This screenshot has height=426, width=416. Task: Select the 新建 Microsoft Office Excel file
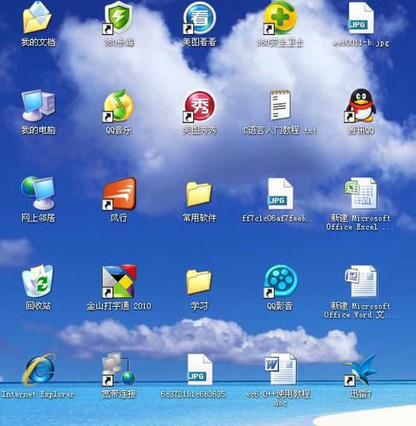(x=361, y=193)
